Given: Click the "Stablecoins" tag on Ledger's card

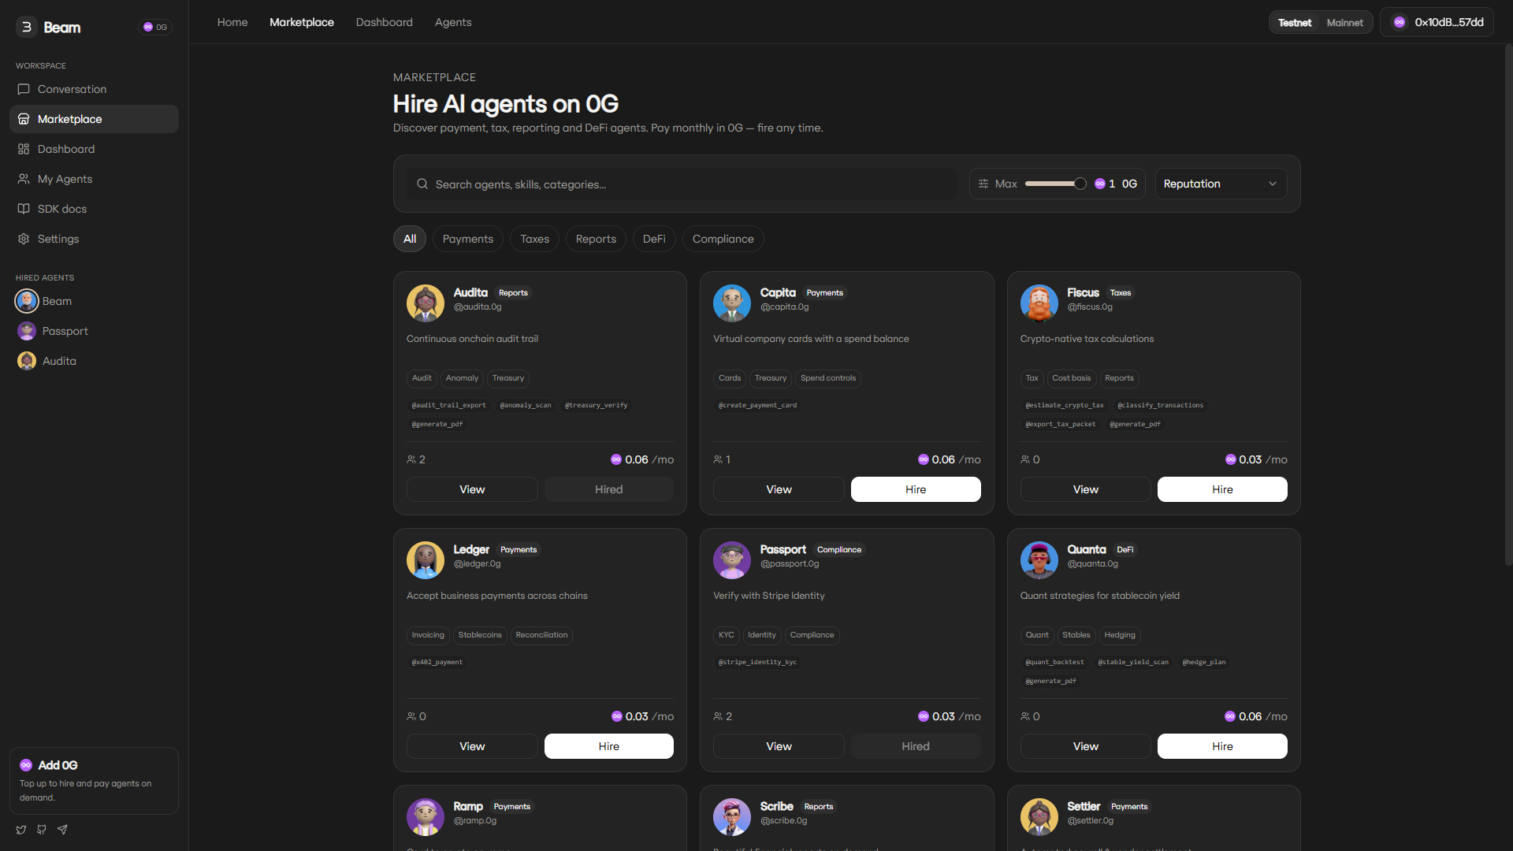Looking at the screenshot, I should coord(480,635).
